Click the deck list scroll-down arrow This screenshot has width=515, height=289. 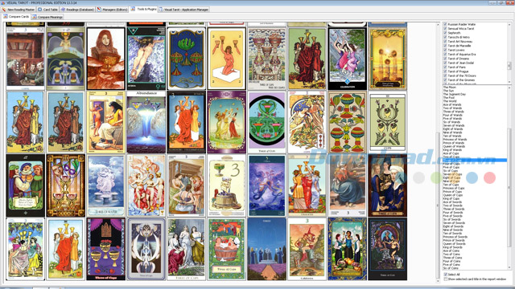coord(509,82)
